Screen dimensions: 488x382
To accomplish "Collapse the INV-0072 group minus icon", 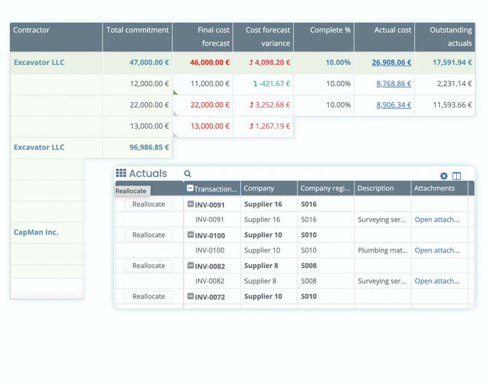I will pyautogui.click(x=190, y=296).
